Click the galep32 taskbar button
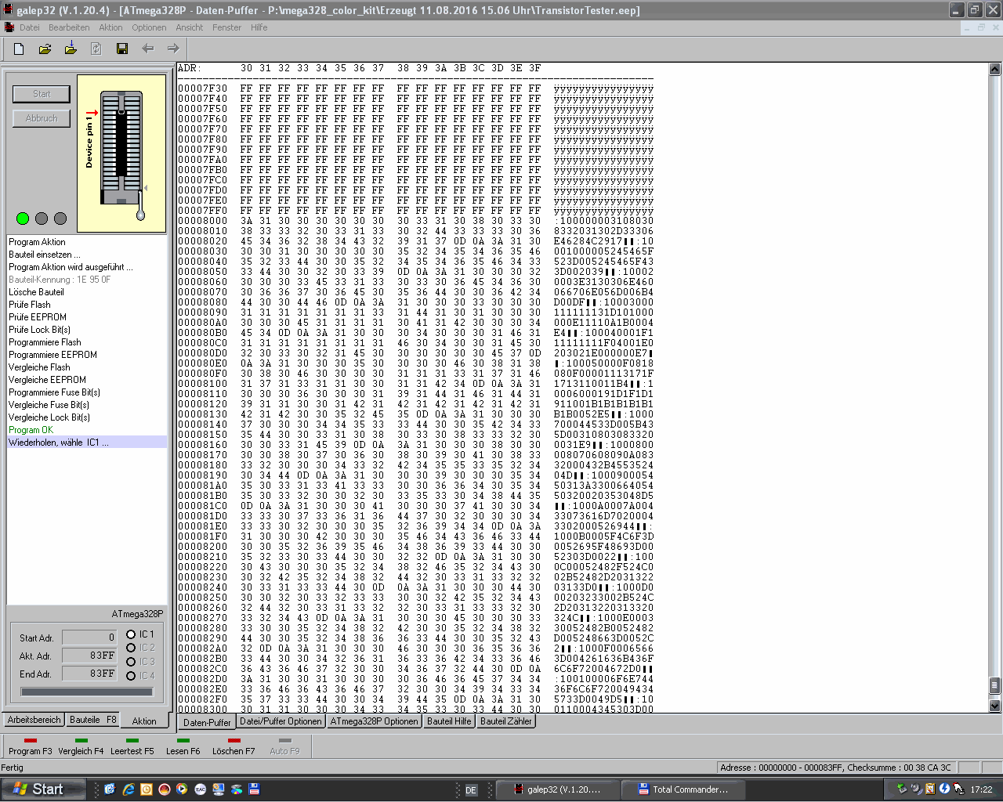The height and width of the screenshot is (802, 1003). [x=556, y=789]
